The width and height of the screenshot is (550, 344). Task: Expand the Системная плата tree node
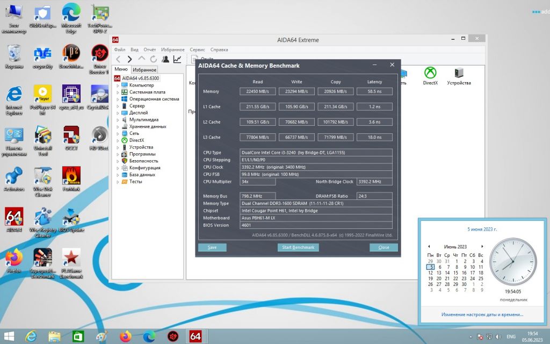(118, 92)
